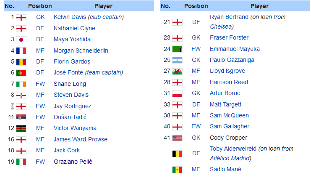Screen dimensions: 311x178
Task: Click the FW position link for Shane Long
Action: [x=40, y=84]
